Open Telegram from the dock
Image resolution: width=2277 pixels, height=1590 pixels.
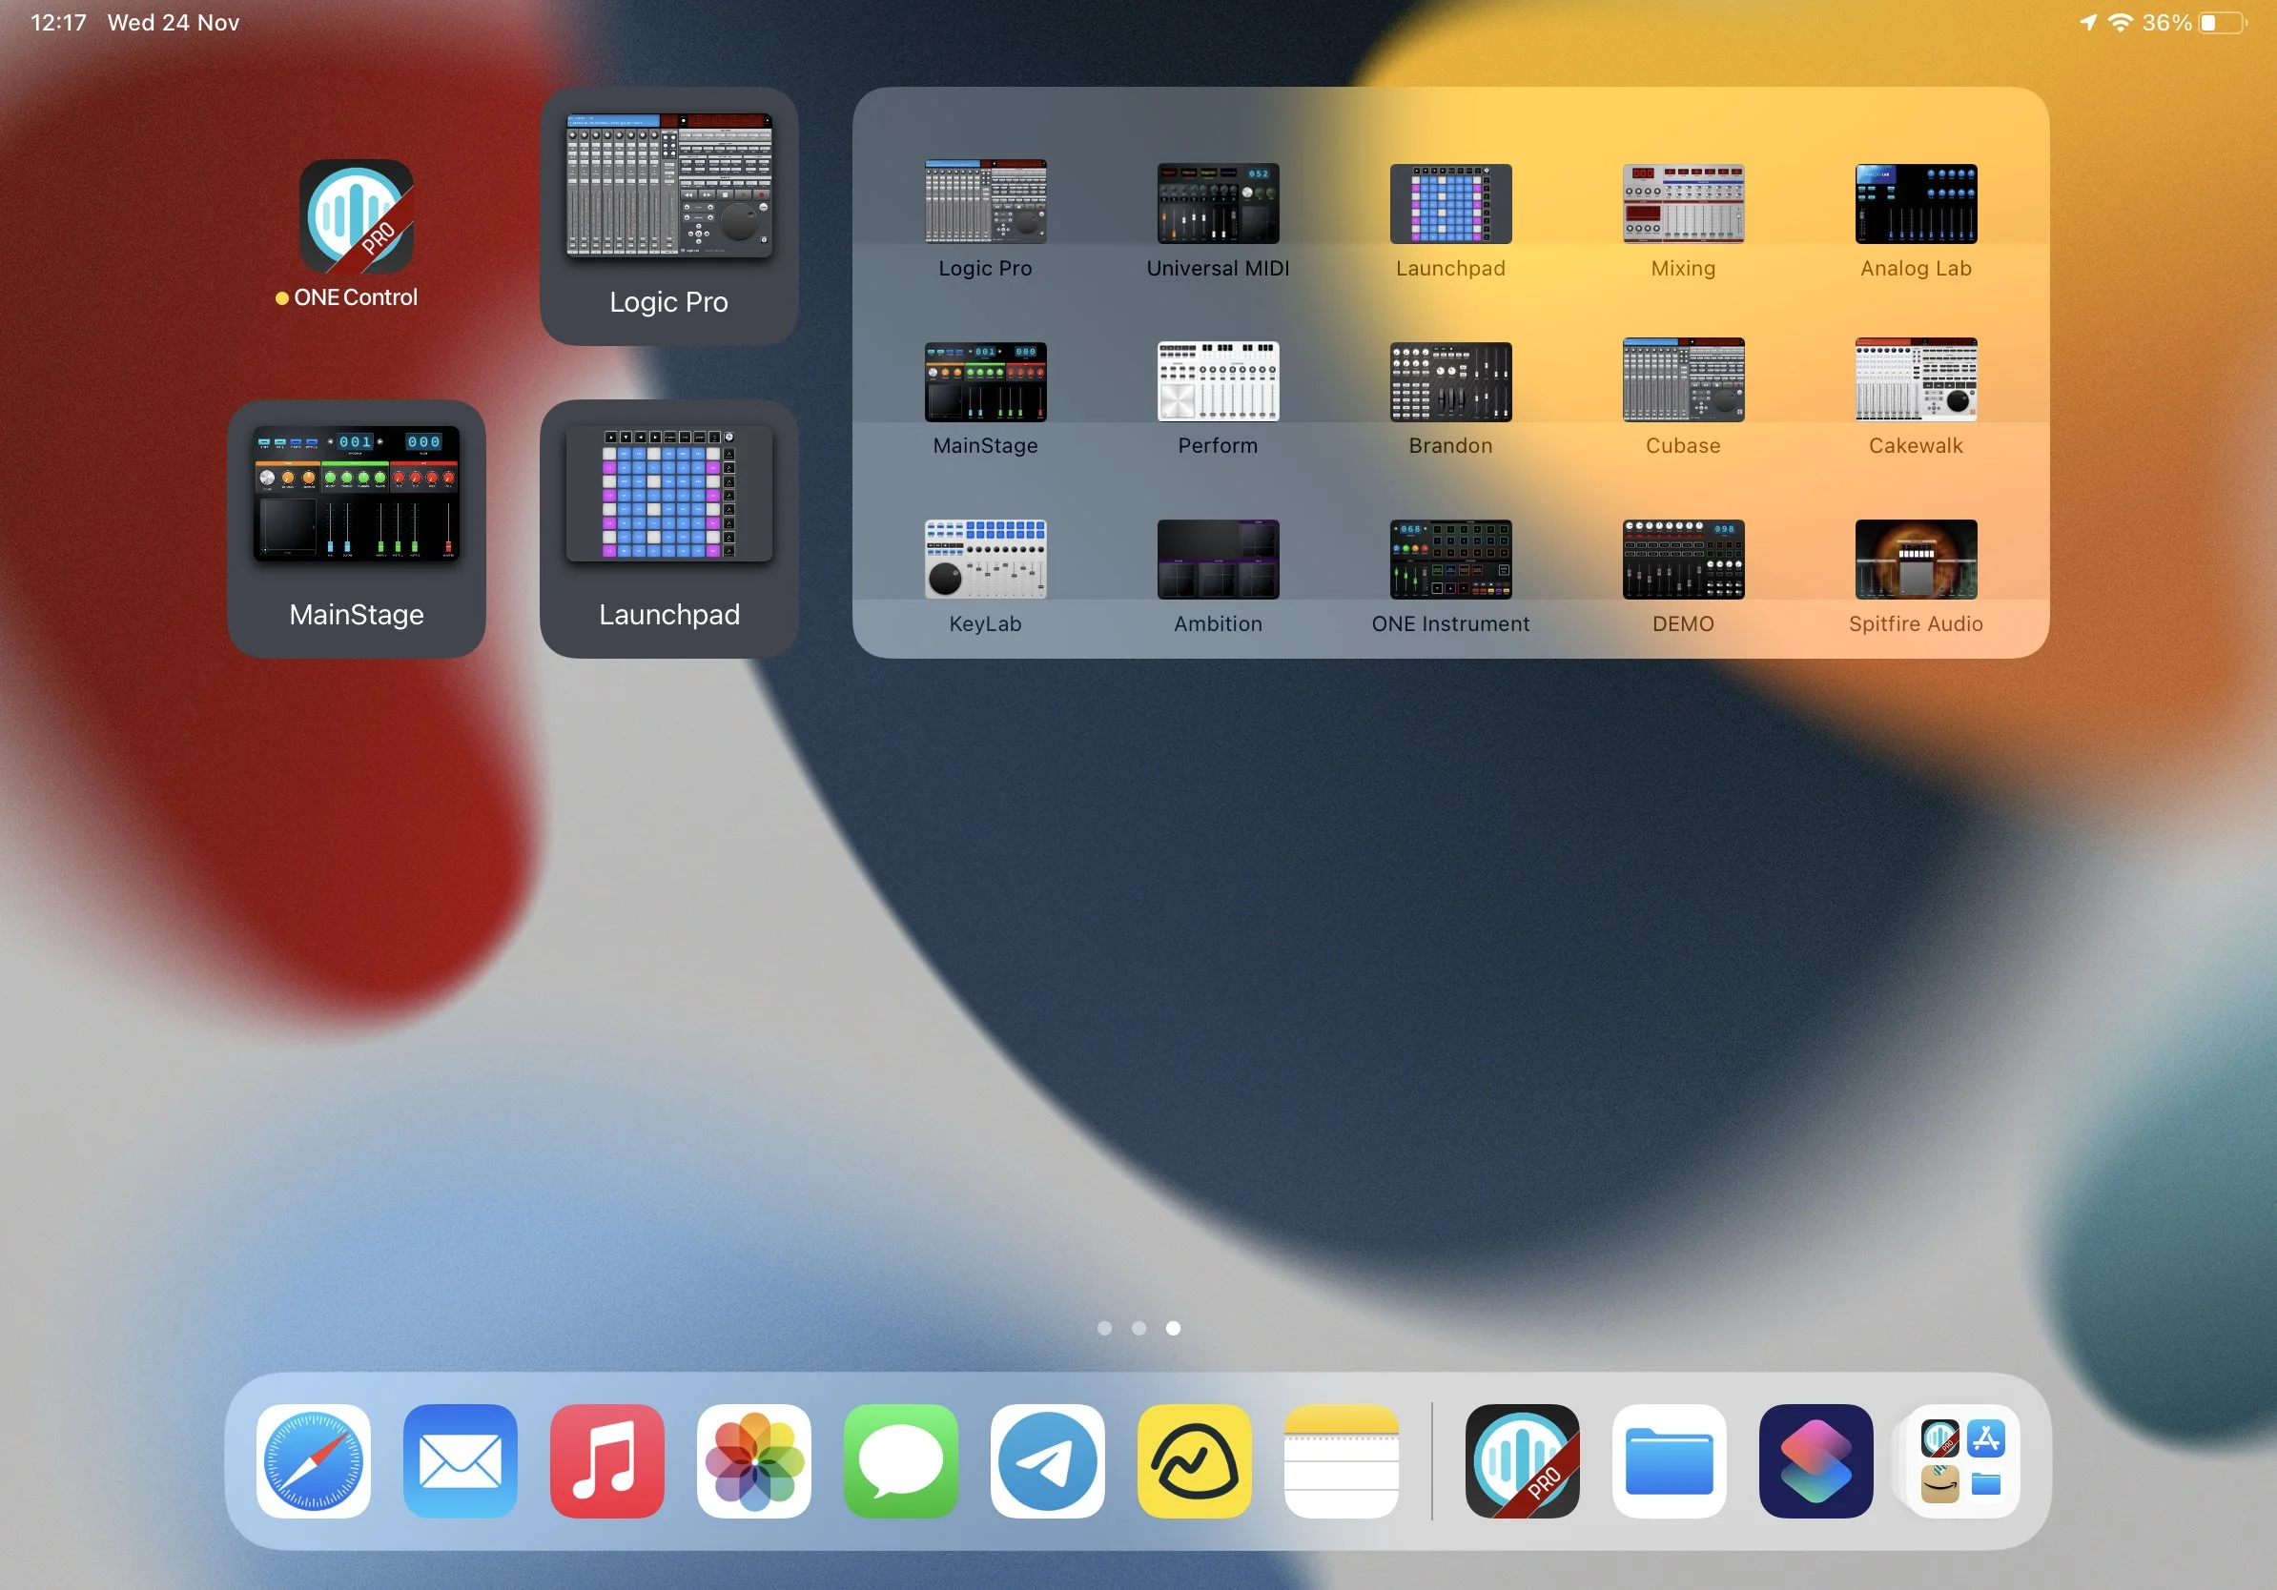(x=1047, y=1461)
